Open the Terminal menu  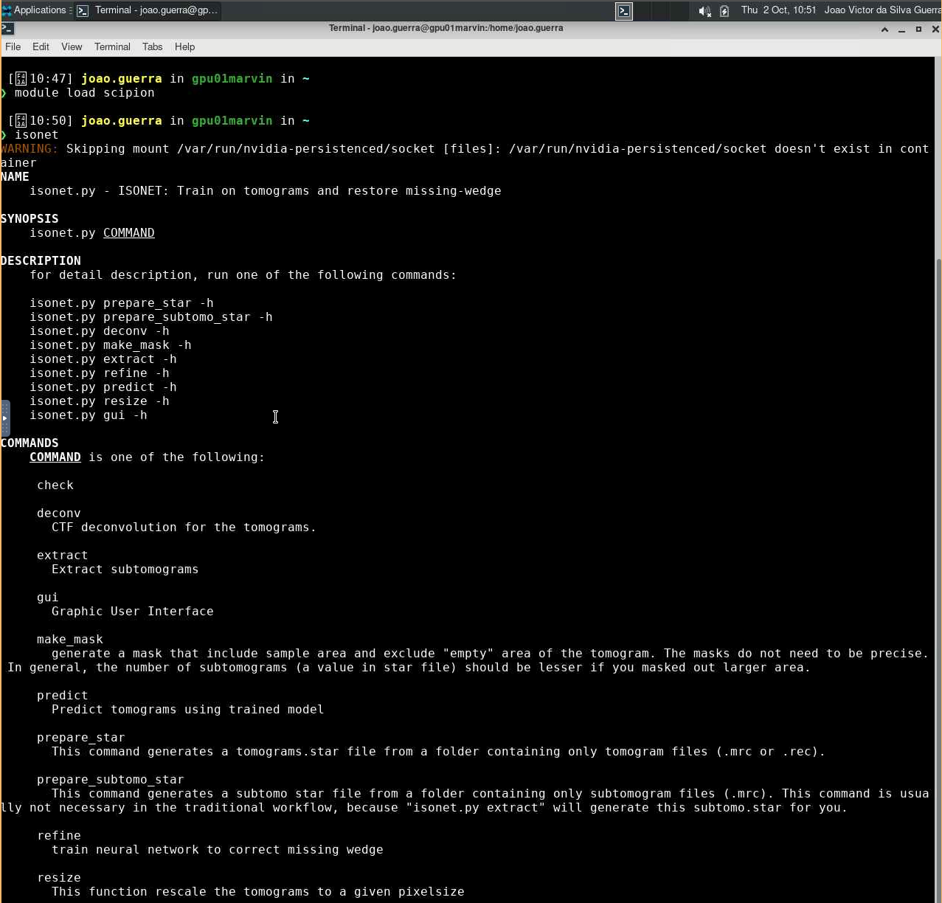tap(112, 46)
